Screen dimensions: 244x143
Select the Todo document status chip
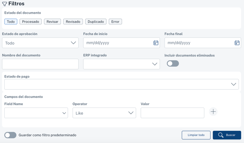(x=11, y=22)
